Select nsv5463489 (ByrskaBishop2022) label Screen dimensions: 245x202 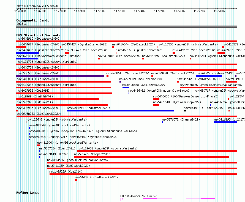pyautogui.click(x=94, y=137)
